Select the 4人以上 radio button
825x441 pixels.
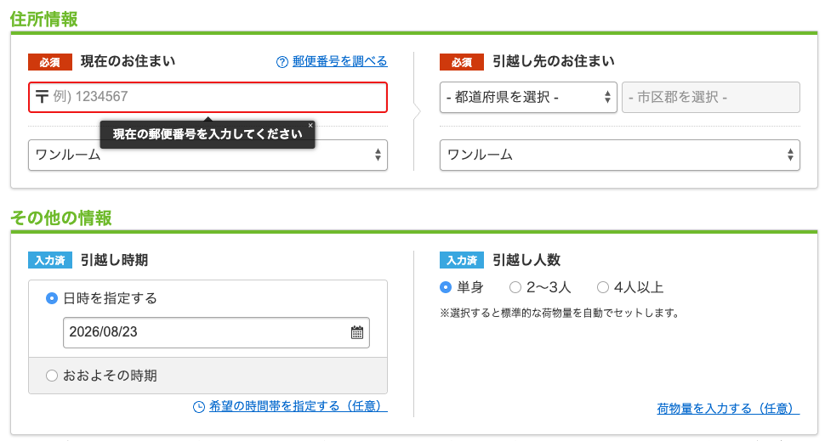[x=603, y=287]
